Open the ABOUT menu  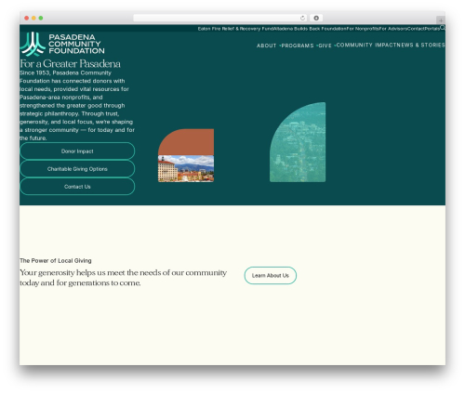coord(266,46)
